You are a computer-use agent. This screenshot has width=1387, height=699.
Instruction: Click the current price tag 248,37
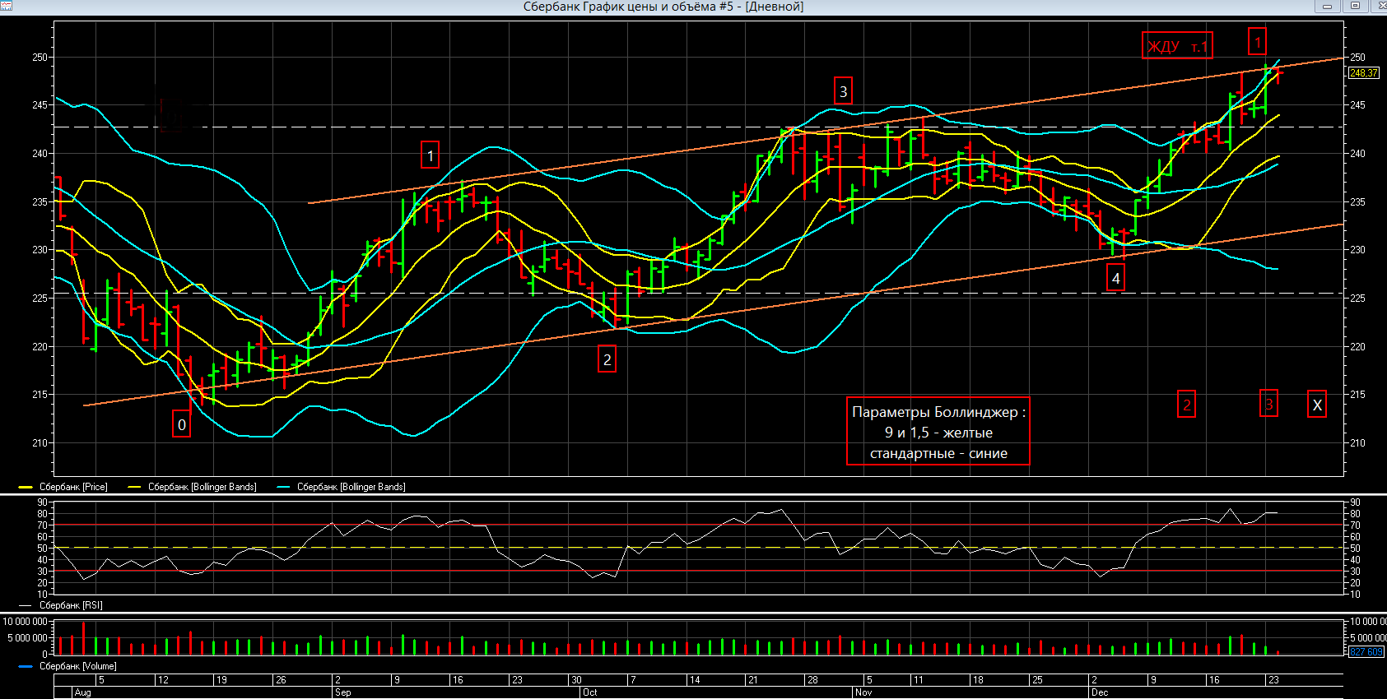pyautogui.click(x=1363, y=73)
